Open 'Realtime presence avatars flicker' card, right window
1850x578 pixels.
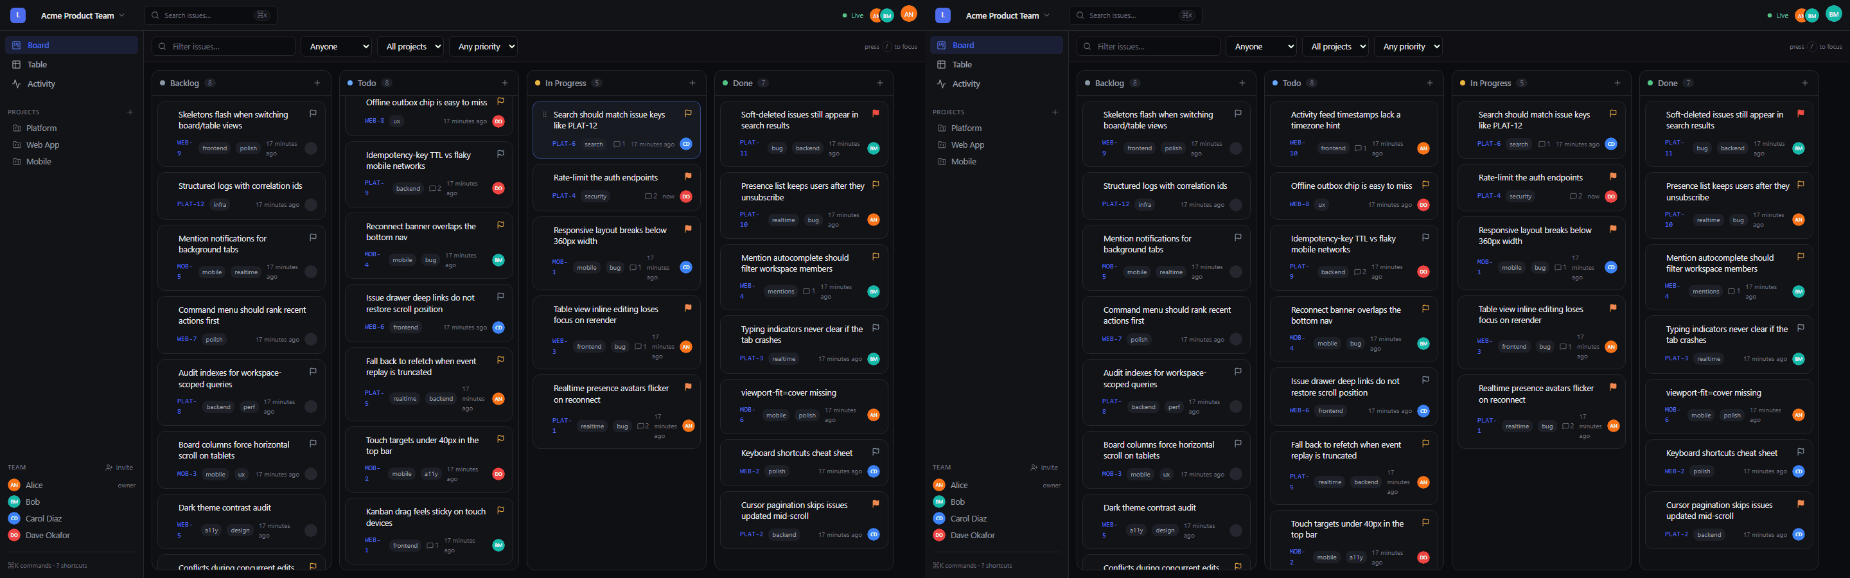coord(1541,413)
